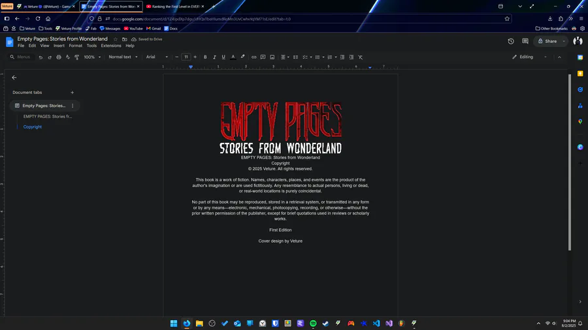Add a comment using the toolbar icon
Screen dimensions: 588x330
tap(263, 57)
